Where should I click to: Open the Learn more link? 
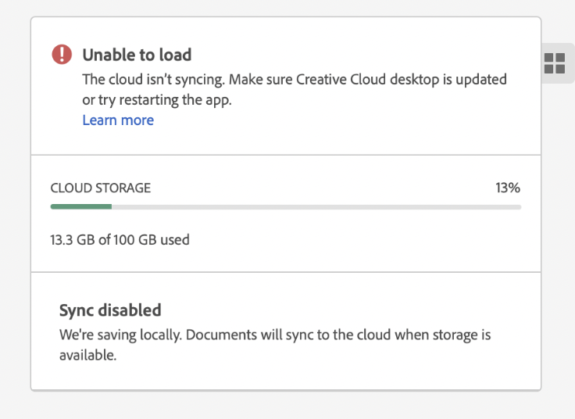pos(118,120)
